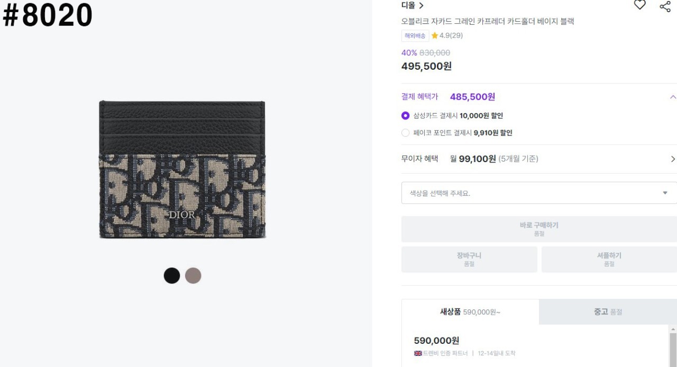Image resolution: width=677 pixels, height=367 pixels.
Task: Open the 디올 brand link
Action: (x=413, y=6)
